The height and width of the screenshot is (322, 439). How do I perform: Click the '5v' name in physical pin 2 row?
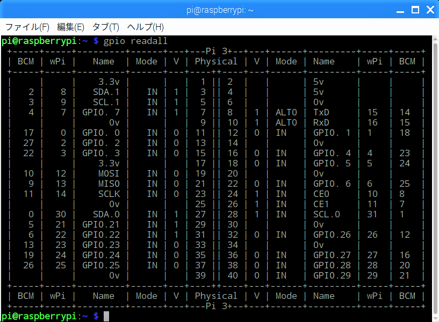[x=318, y=82]
